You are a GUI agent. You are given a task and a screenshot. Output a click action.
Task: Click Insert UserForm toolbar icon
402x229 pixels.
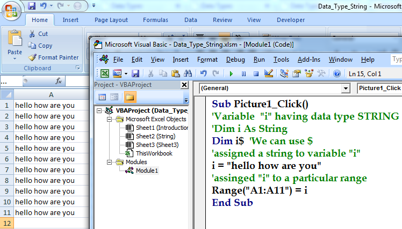coord(117,73)
